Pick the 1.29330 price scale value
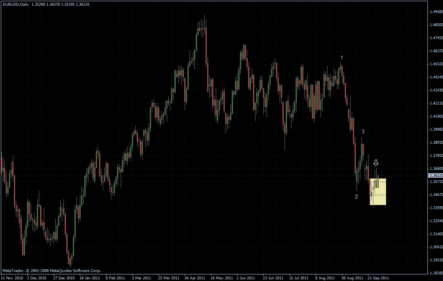Screen dimensions: 443x281 [x=436, y=260]
